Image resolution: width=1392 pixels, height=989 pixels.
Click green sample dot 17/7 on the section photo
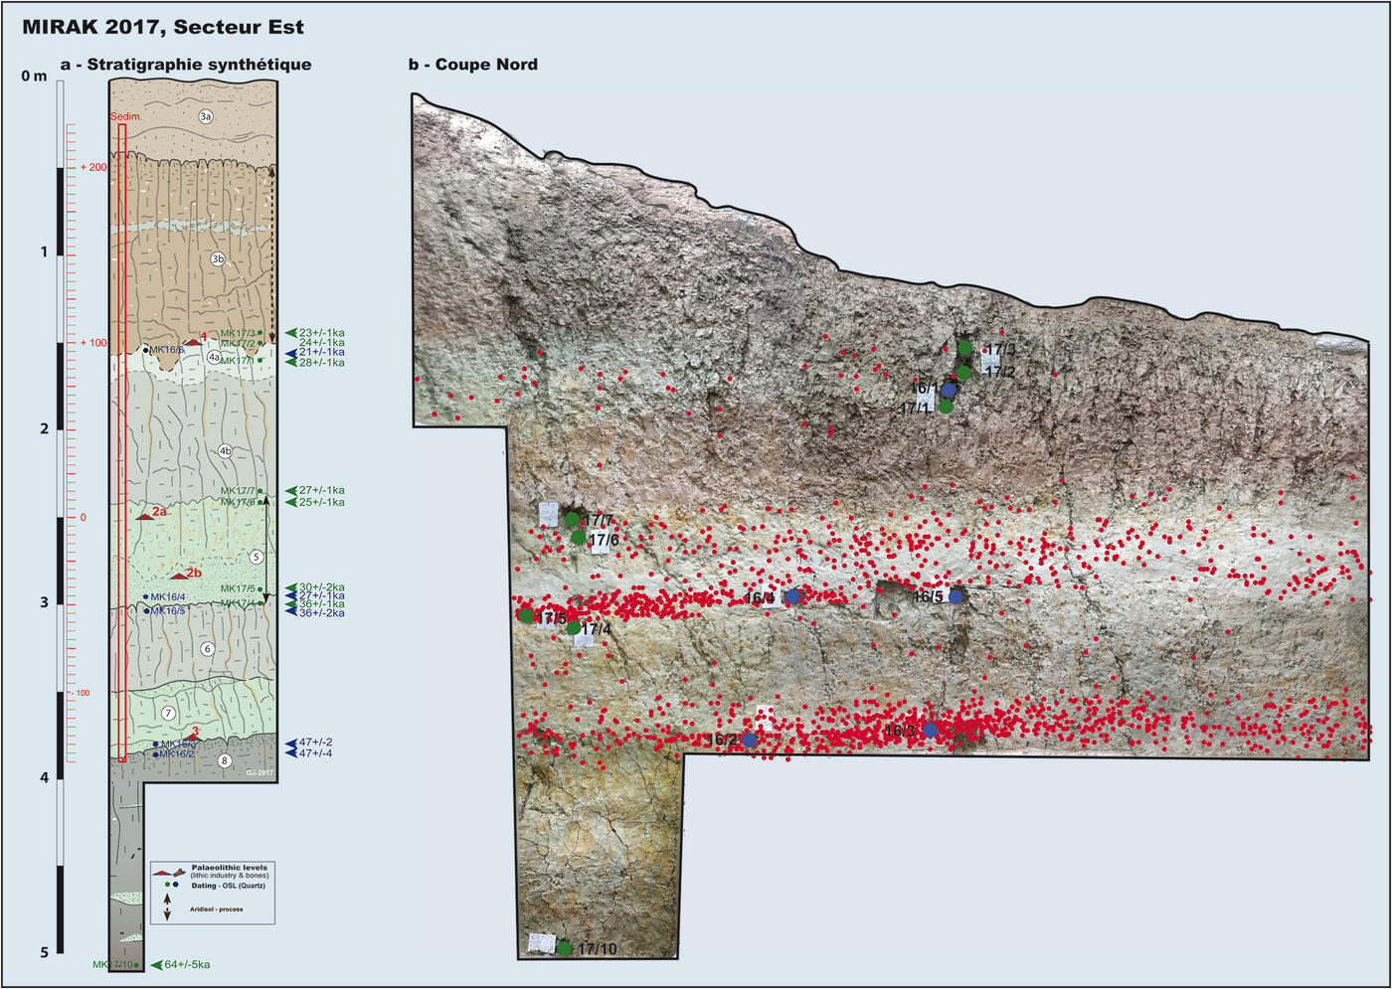coord(572,519)
